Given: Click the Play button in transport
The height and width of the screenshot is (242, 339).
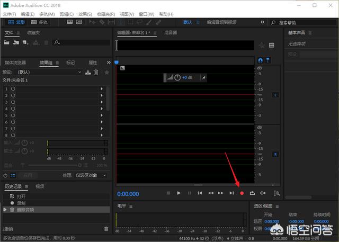Looking at the screenshot, I should 179,193.
